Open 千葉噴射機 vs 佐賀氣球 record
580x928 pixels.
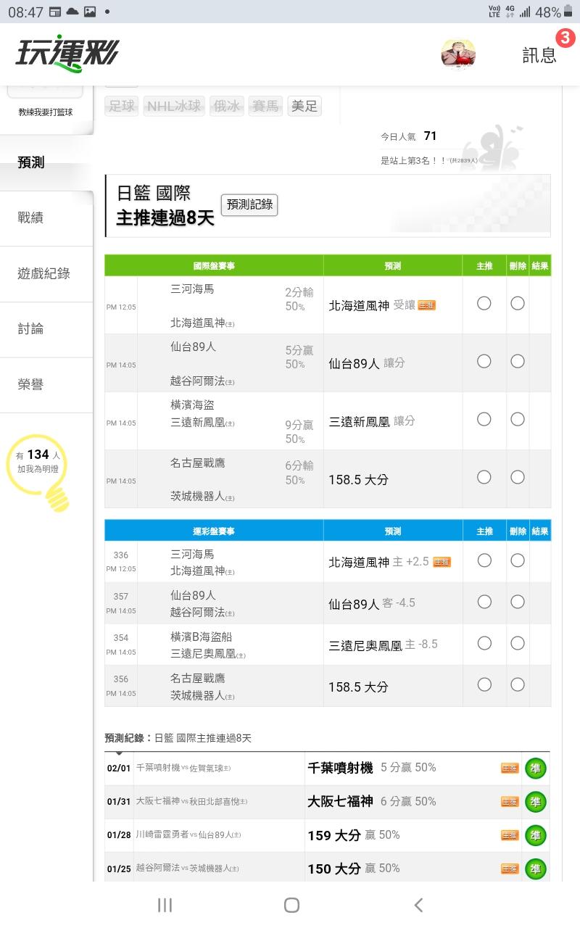(x=183, y=768)
